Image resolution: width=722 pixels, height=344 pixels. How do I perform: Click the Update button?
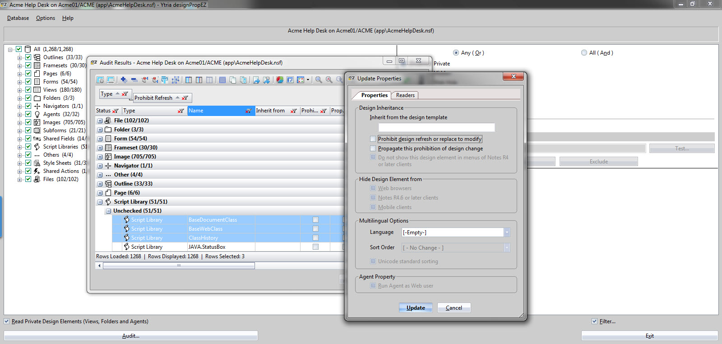(x=416, y=308)
